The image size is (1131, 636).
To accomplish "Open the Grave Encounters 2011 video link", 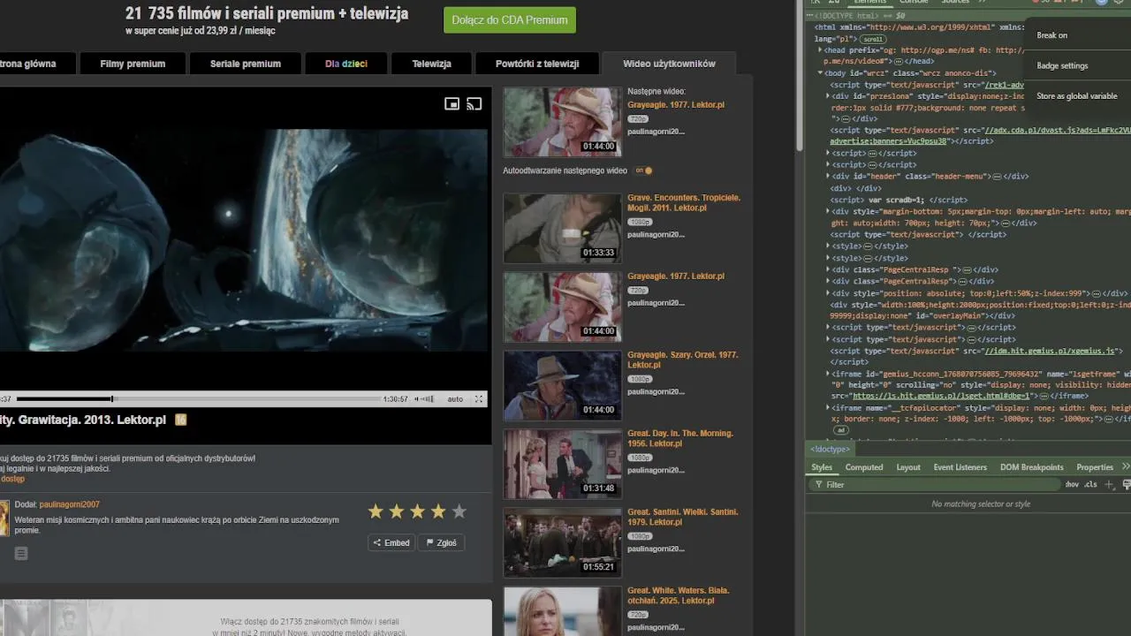I will pos(684,203).
